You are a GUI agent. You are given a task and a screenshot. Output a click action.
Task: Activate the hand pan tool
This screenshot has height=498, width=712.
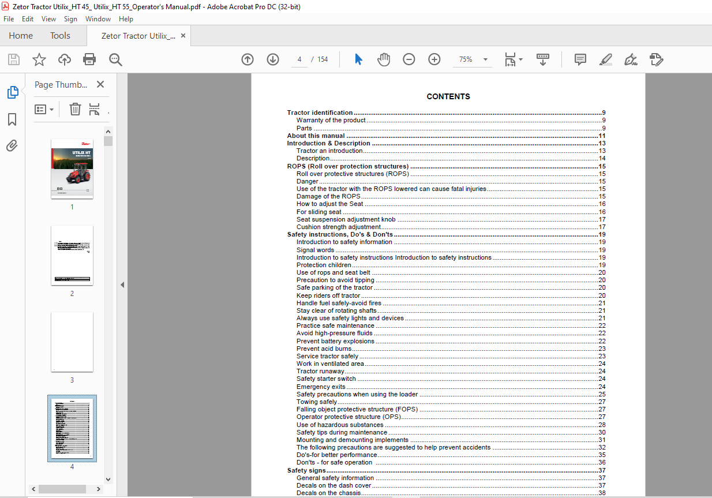pos(384,59)
